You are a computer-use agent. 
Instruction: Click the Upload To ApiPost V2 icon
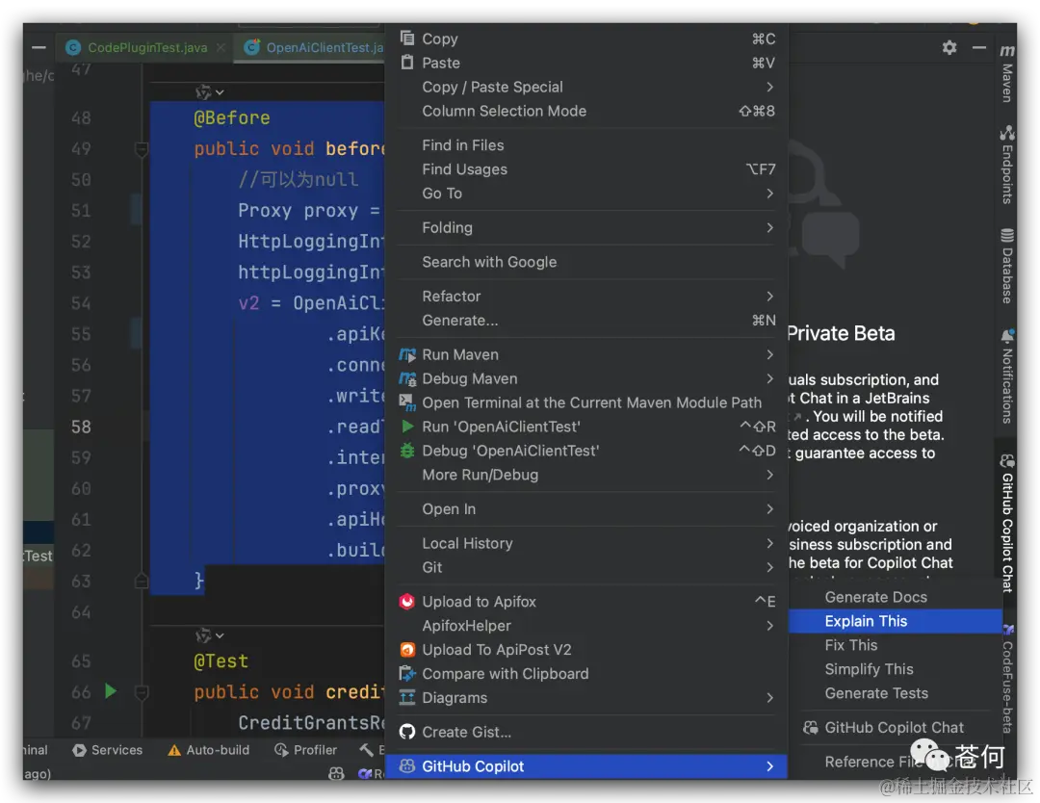407,650
